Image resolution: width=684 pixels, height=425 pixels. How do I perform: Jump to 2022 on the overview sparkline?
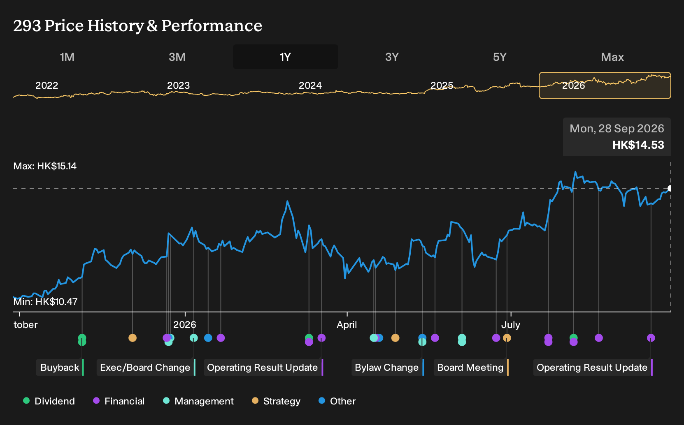pos(47,85)
